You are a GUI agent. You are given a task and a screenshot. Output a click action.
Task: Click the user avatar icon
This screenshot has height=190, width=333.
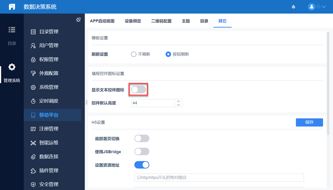(311, 7)
